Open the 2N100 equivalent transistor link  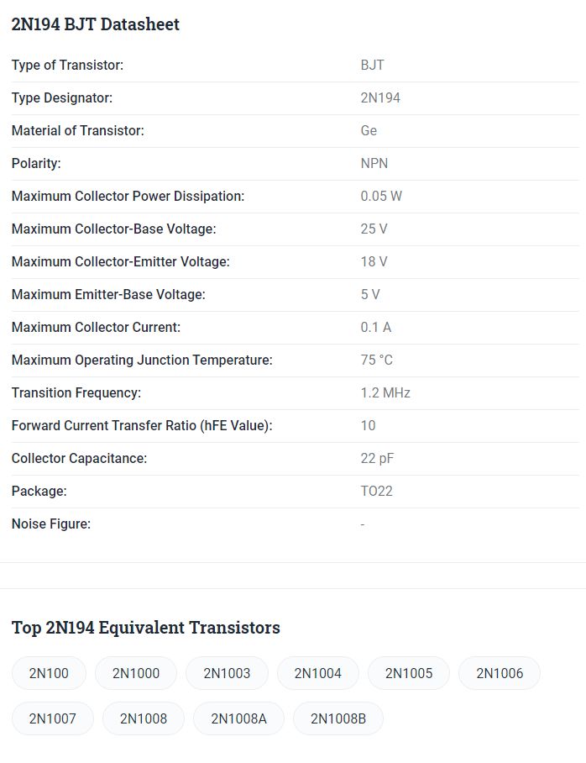click(49, 673)
